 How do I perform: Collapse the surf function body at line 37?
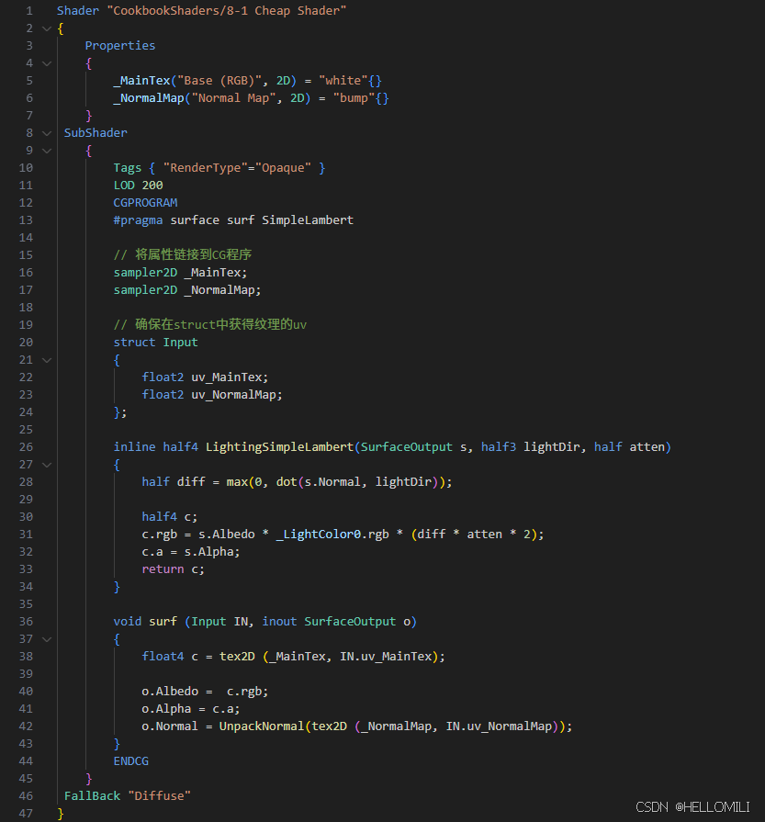tap(47, 639)
